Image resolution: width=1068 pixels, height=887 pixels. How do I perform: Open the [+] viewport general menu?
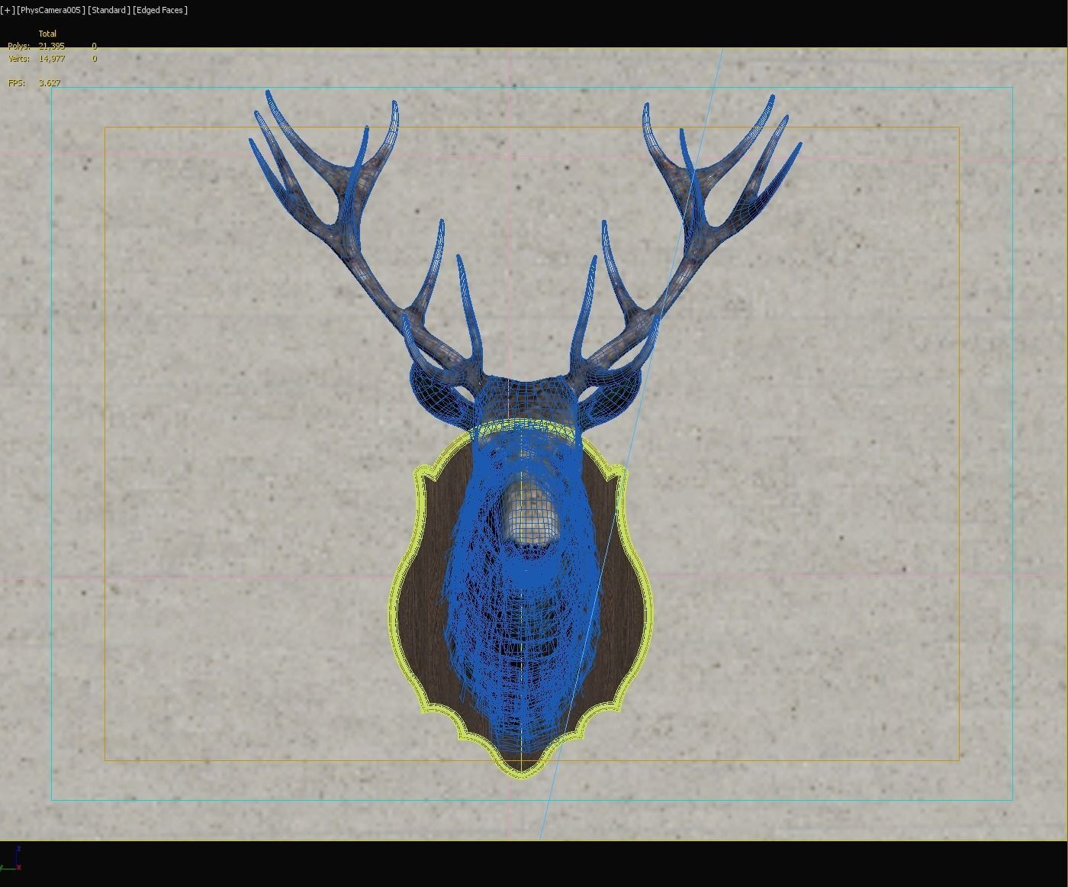pos(8,10)
